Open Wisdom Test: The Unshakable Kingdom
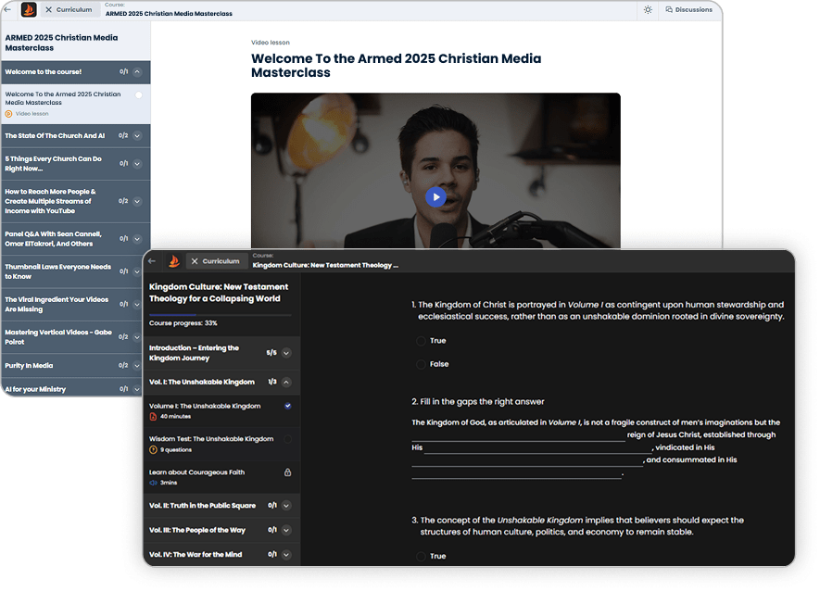 pyautogui.click(x=211, y=439)
